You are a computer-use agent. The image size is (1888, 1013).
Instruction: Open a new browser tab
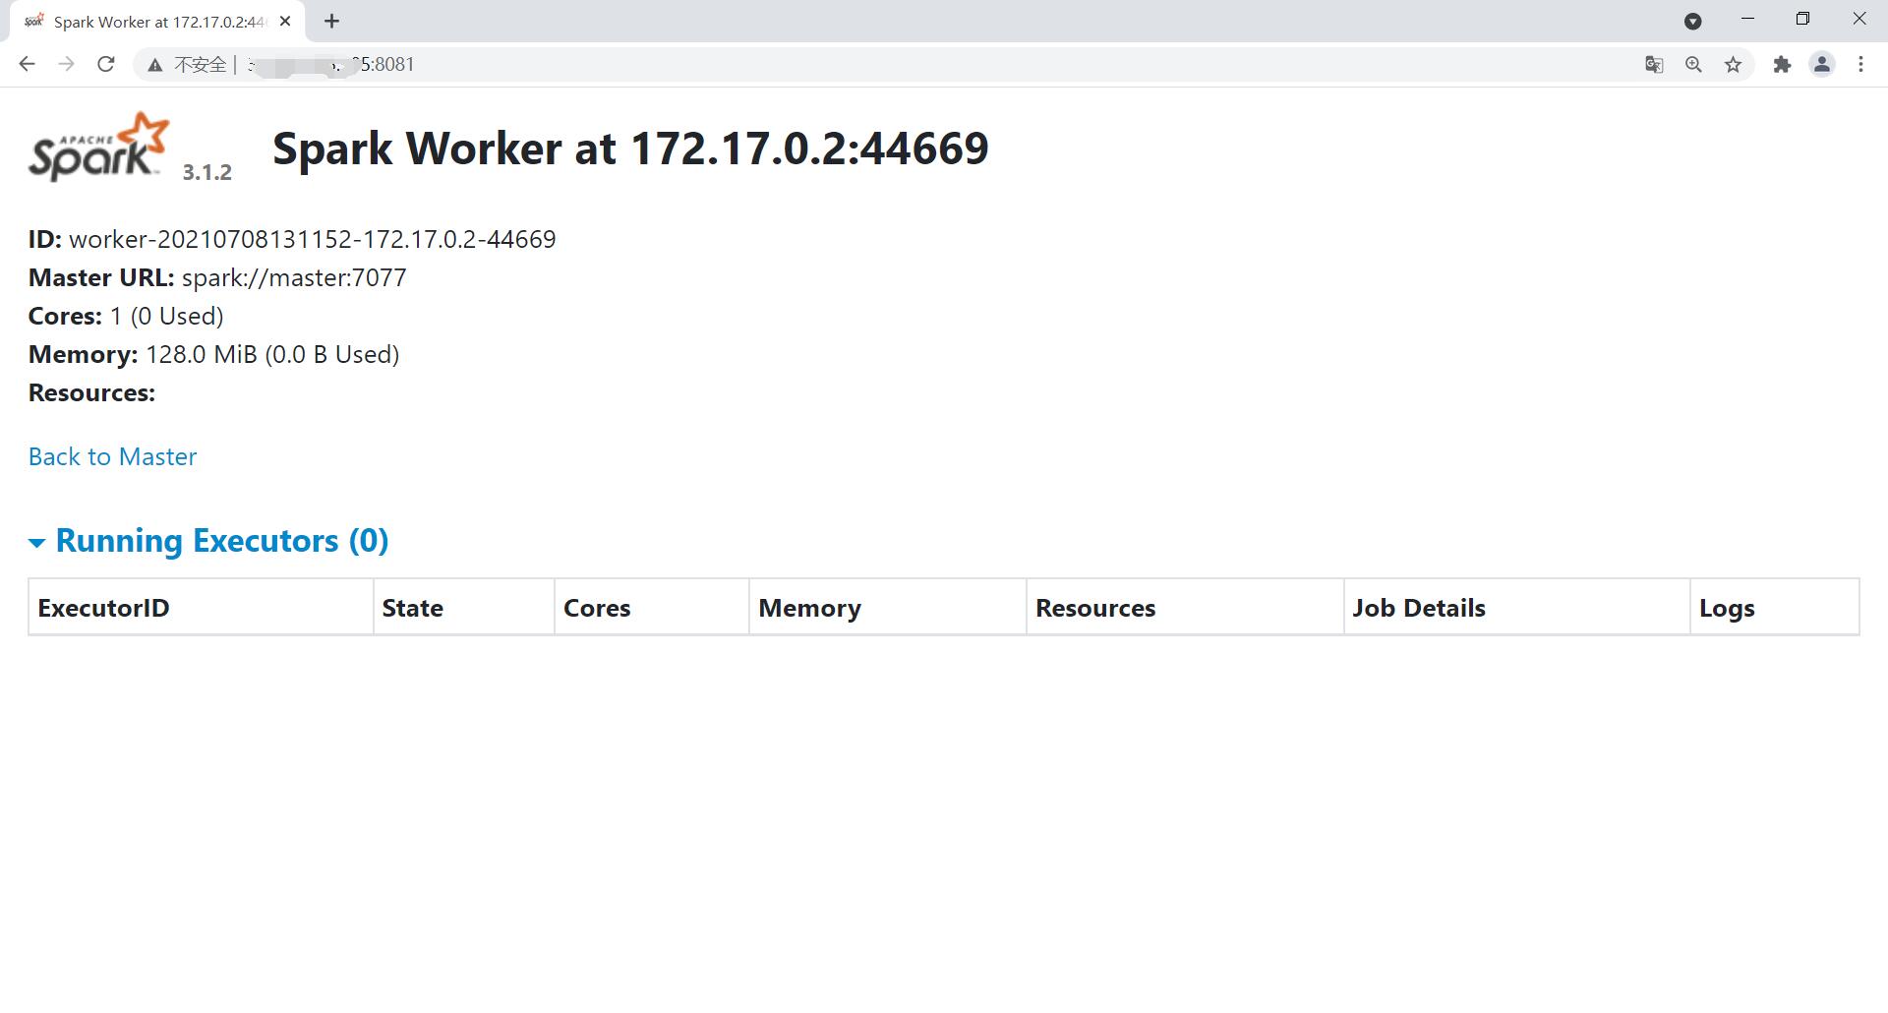(x=332, y=21)
